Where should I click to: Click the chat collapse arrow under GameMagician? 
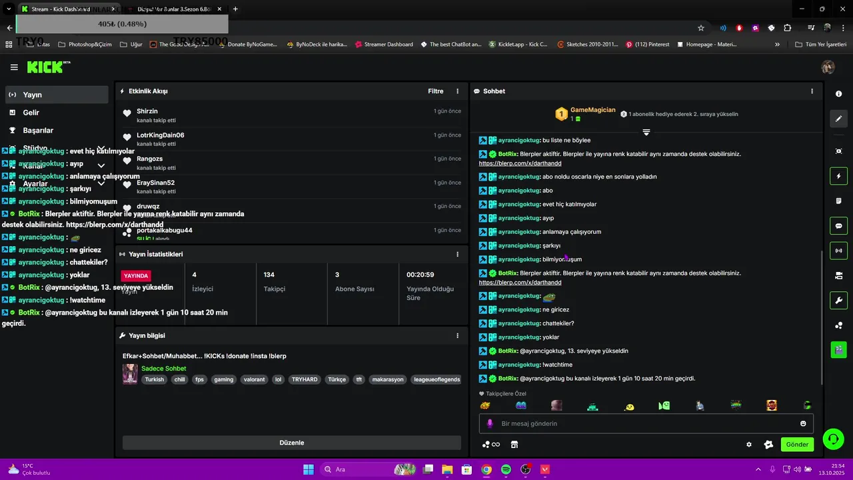click(x=646, y=132)
